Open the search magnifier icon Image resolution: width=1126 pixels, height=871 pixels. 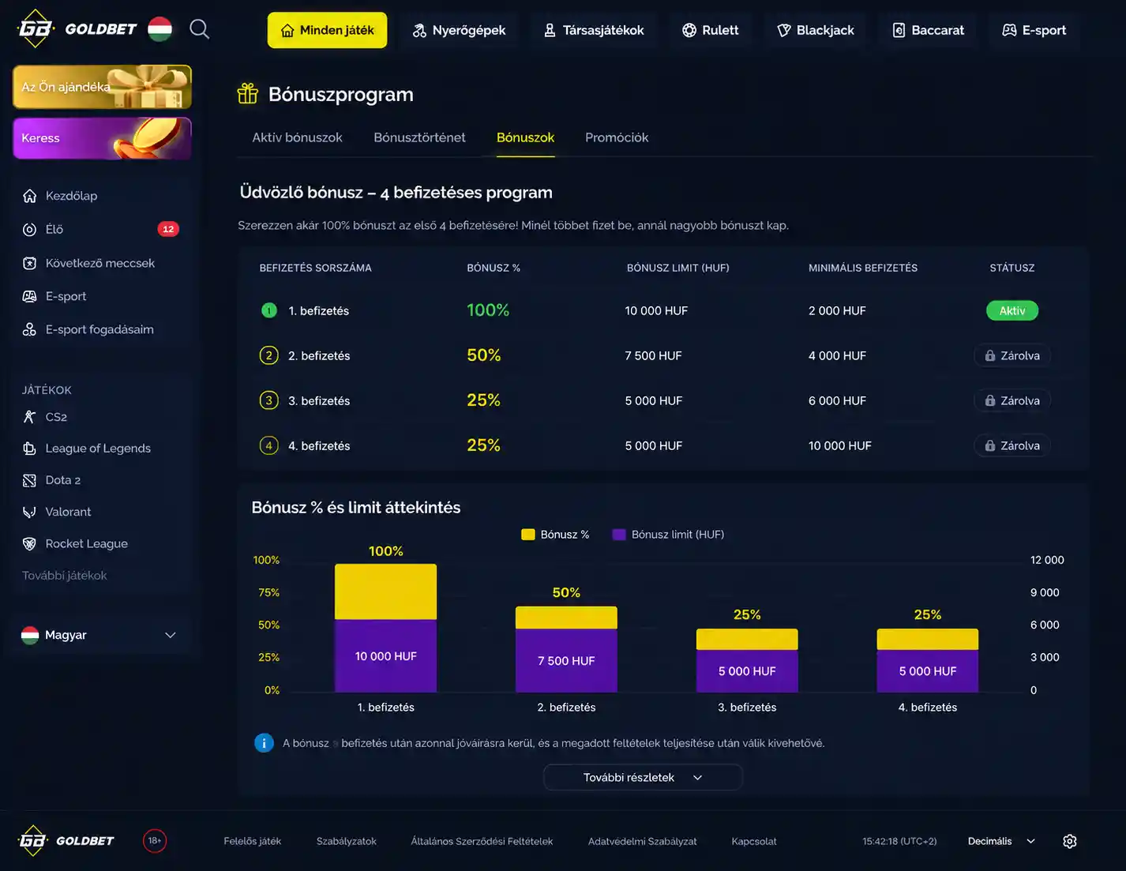[x=200, y=29]
